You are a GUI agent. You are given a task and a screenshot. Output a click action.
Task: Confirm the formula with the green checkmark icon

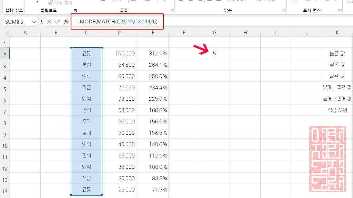[58, 21]
